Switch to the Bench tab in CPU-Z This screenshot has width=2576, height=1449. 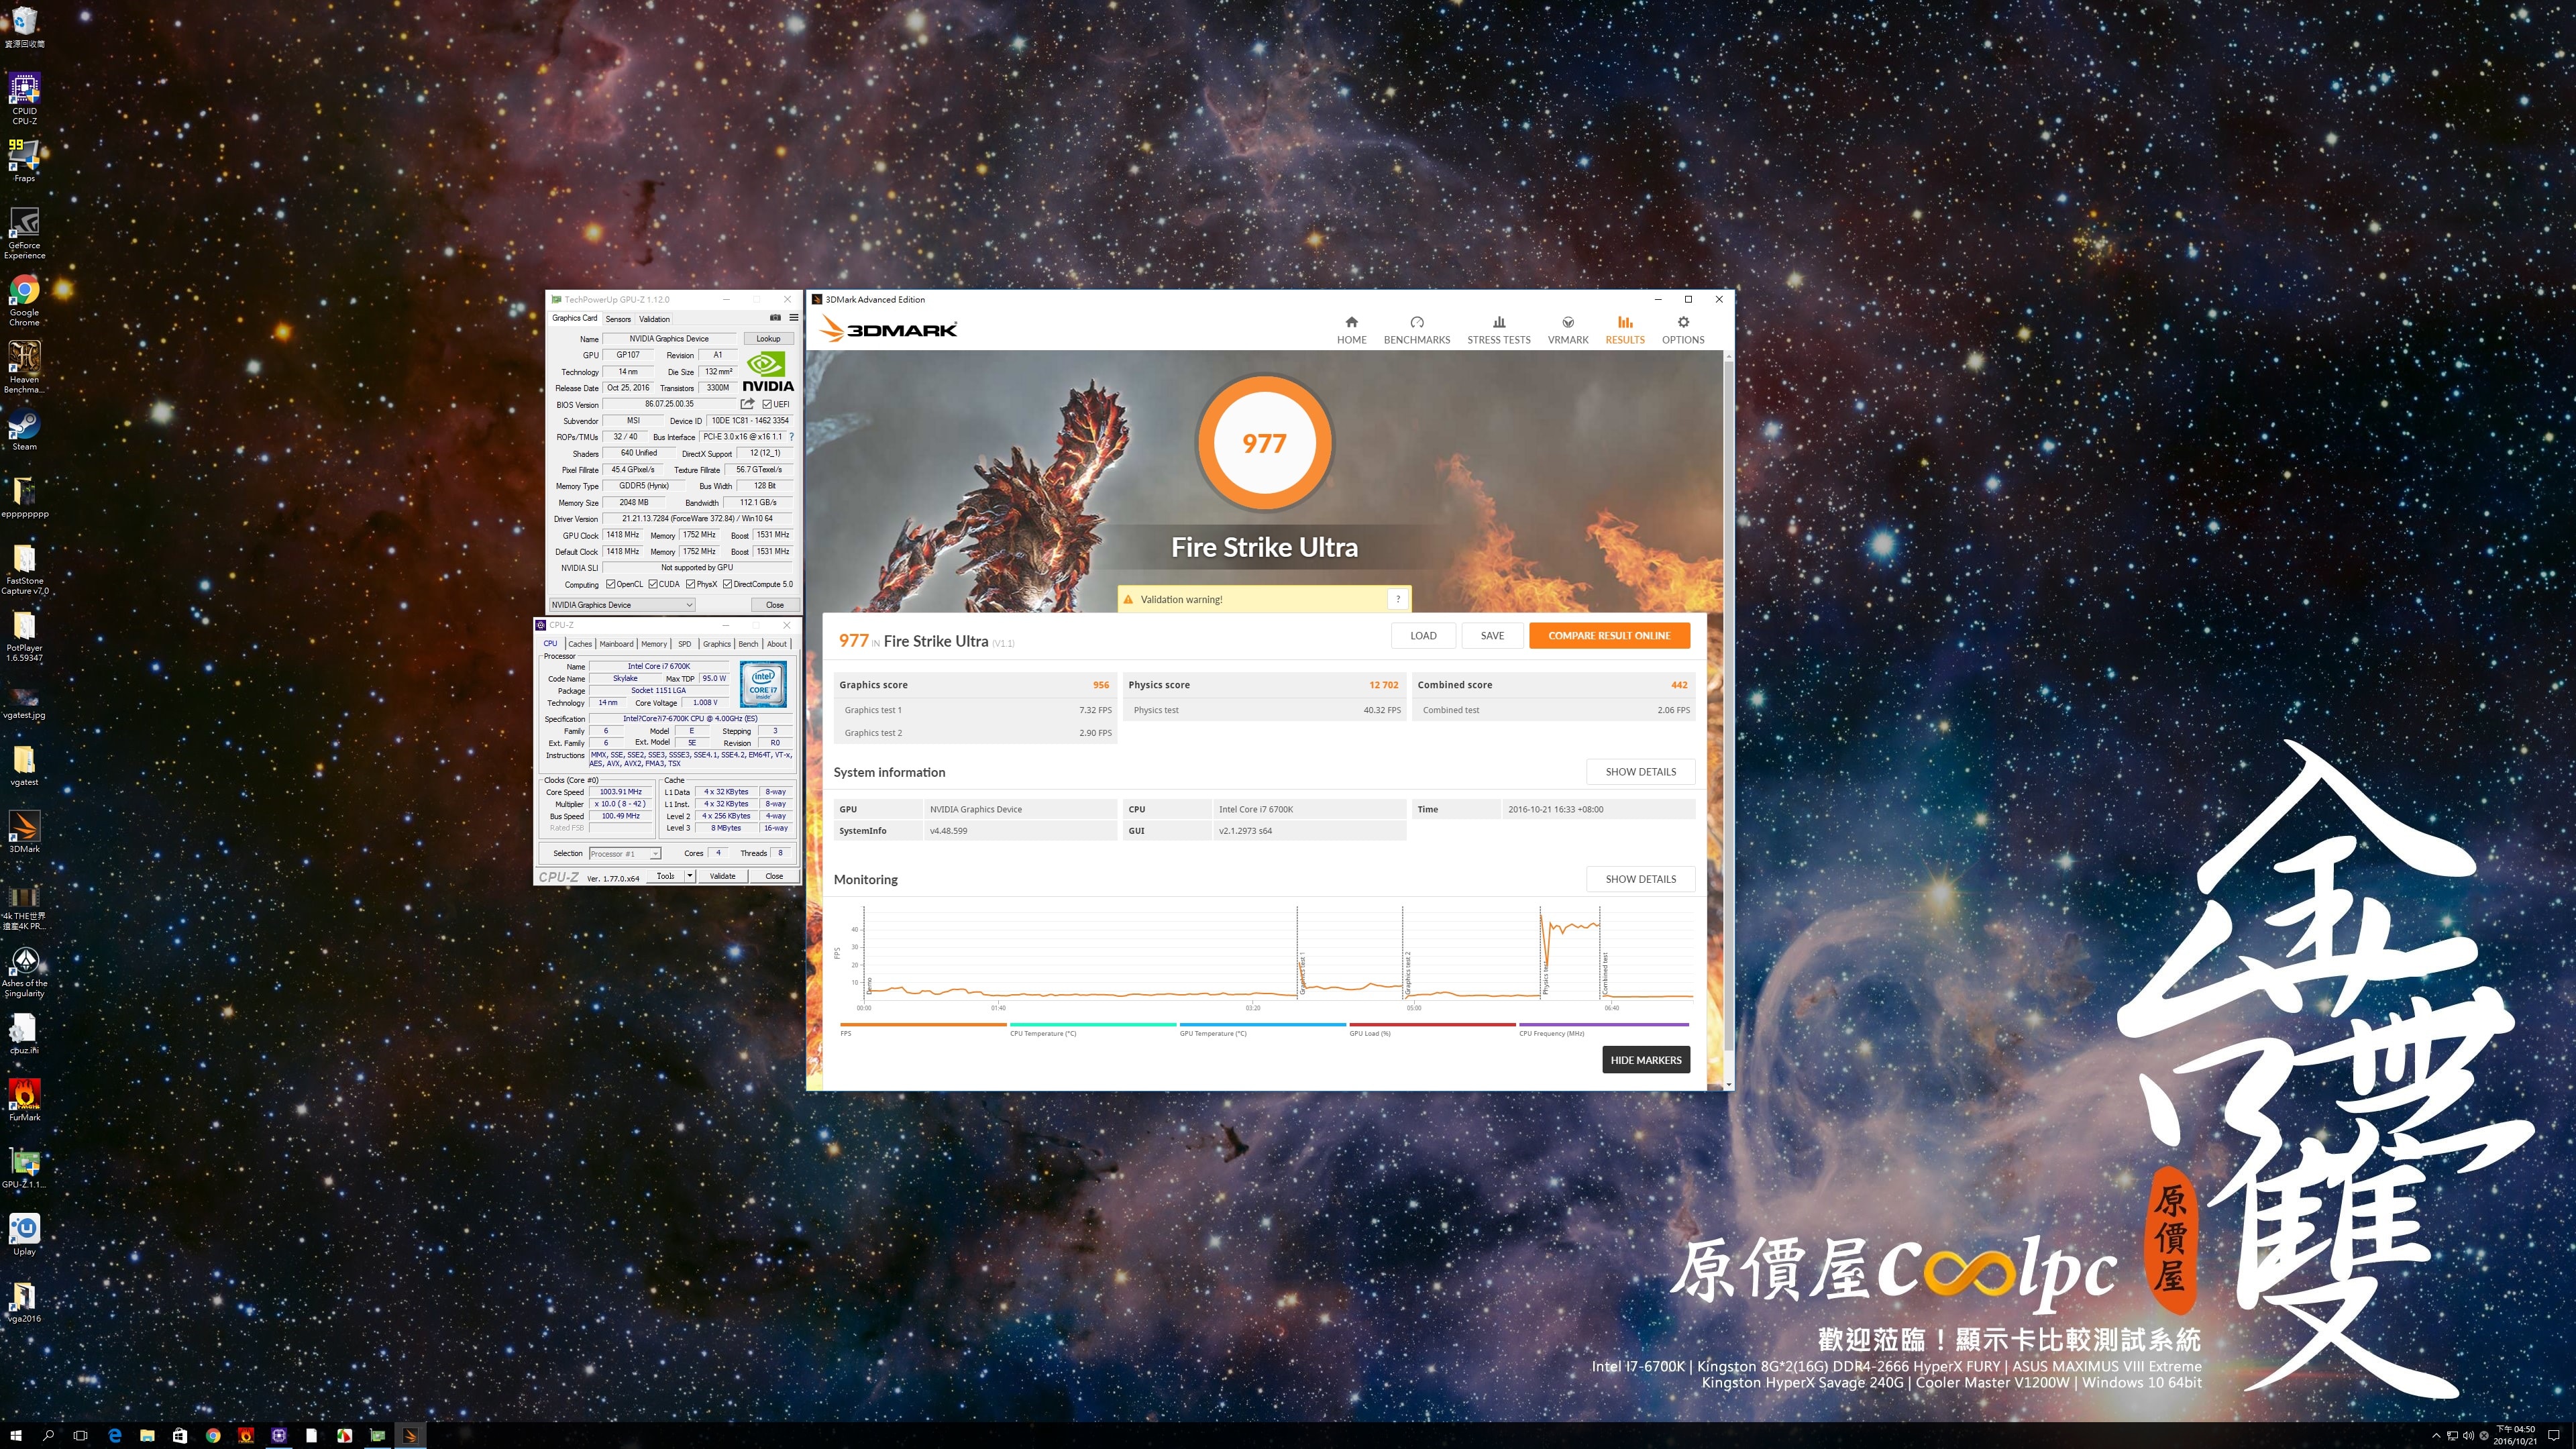click(x=748, y=644)
